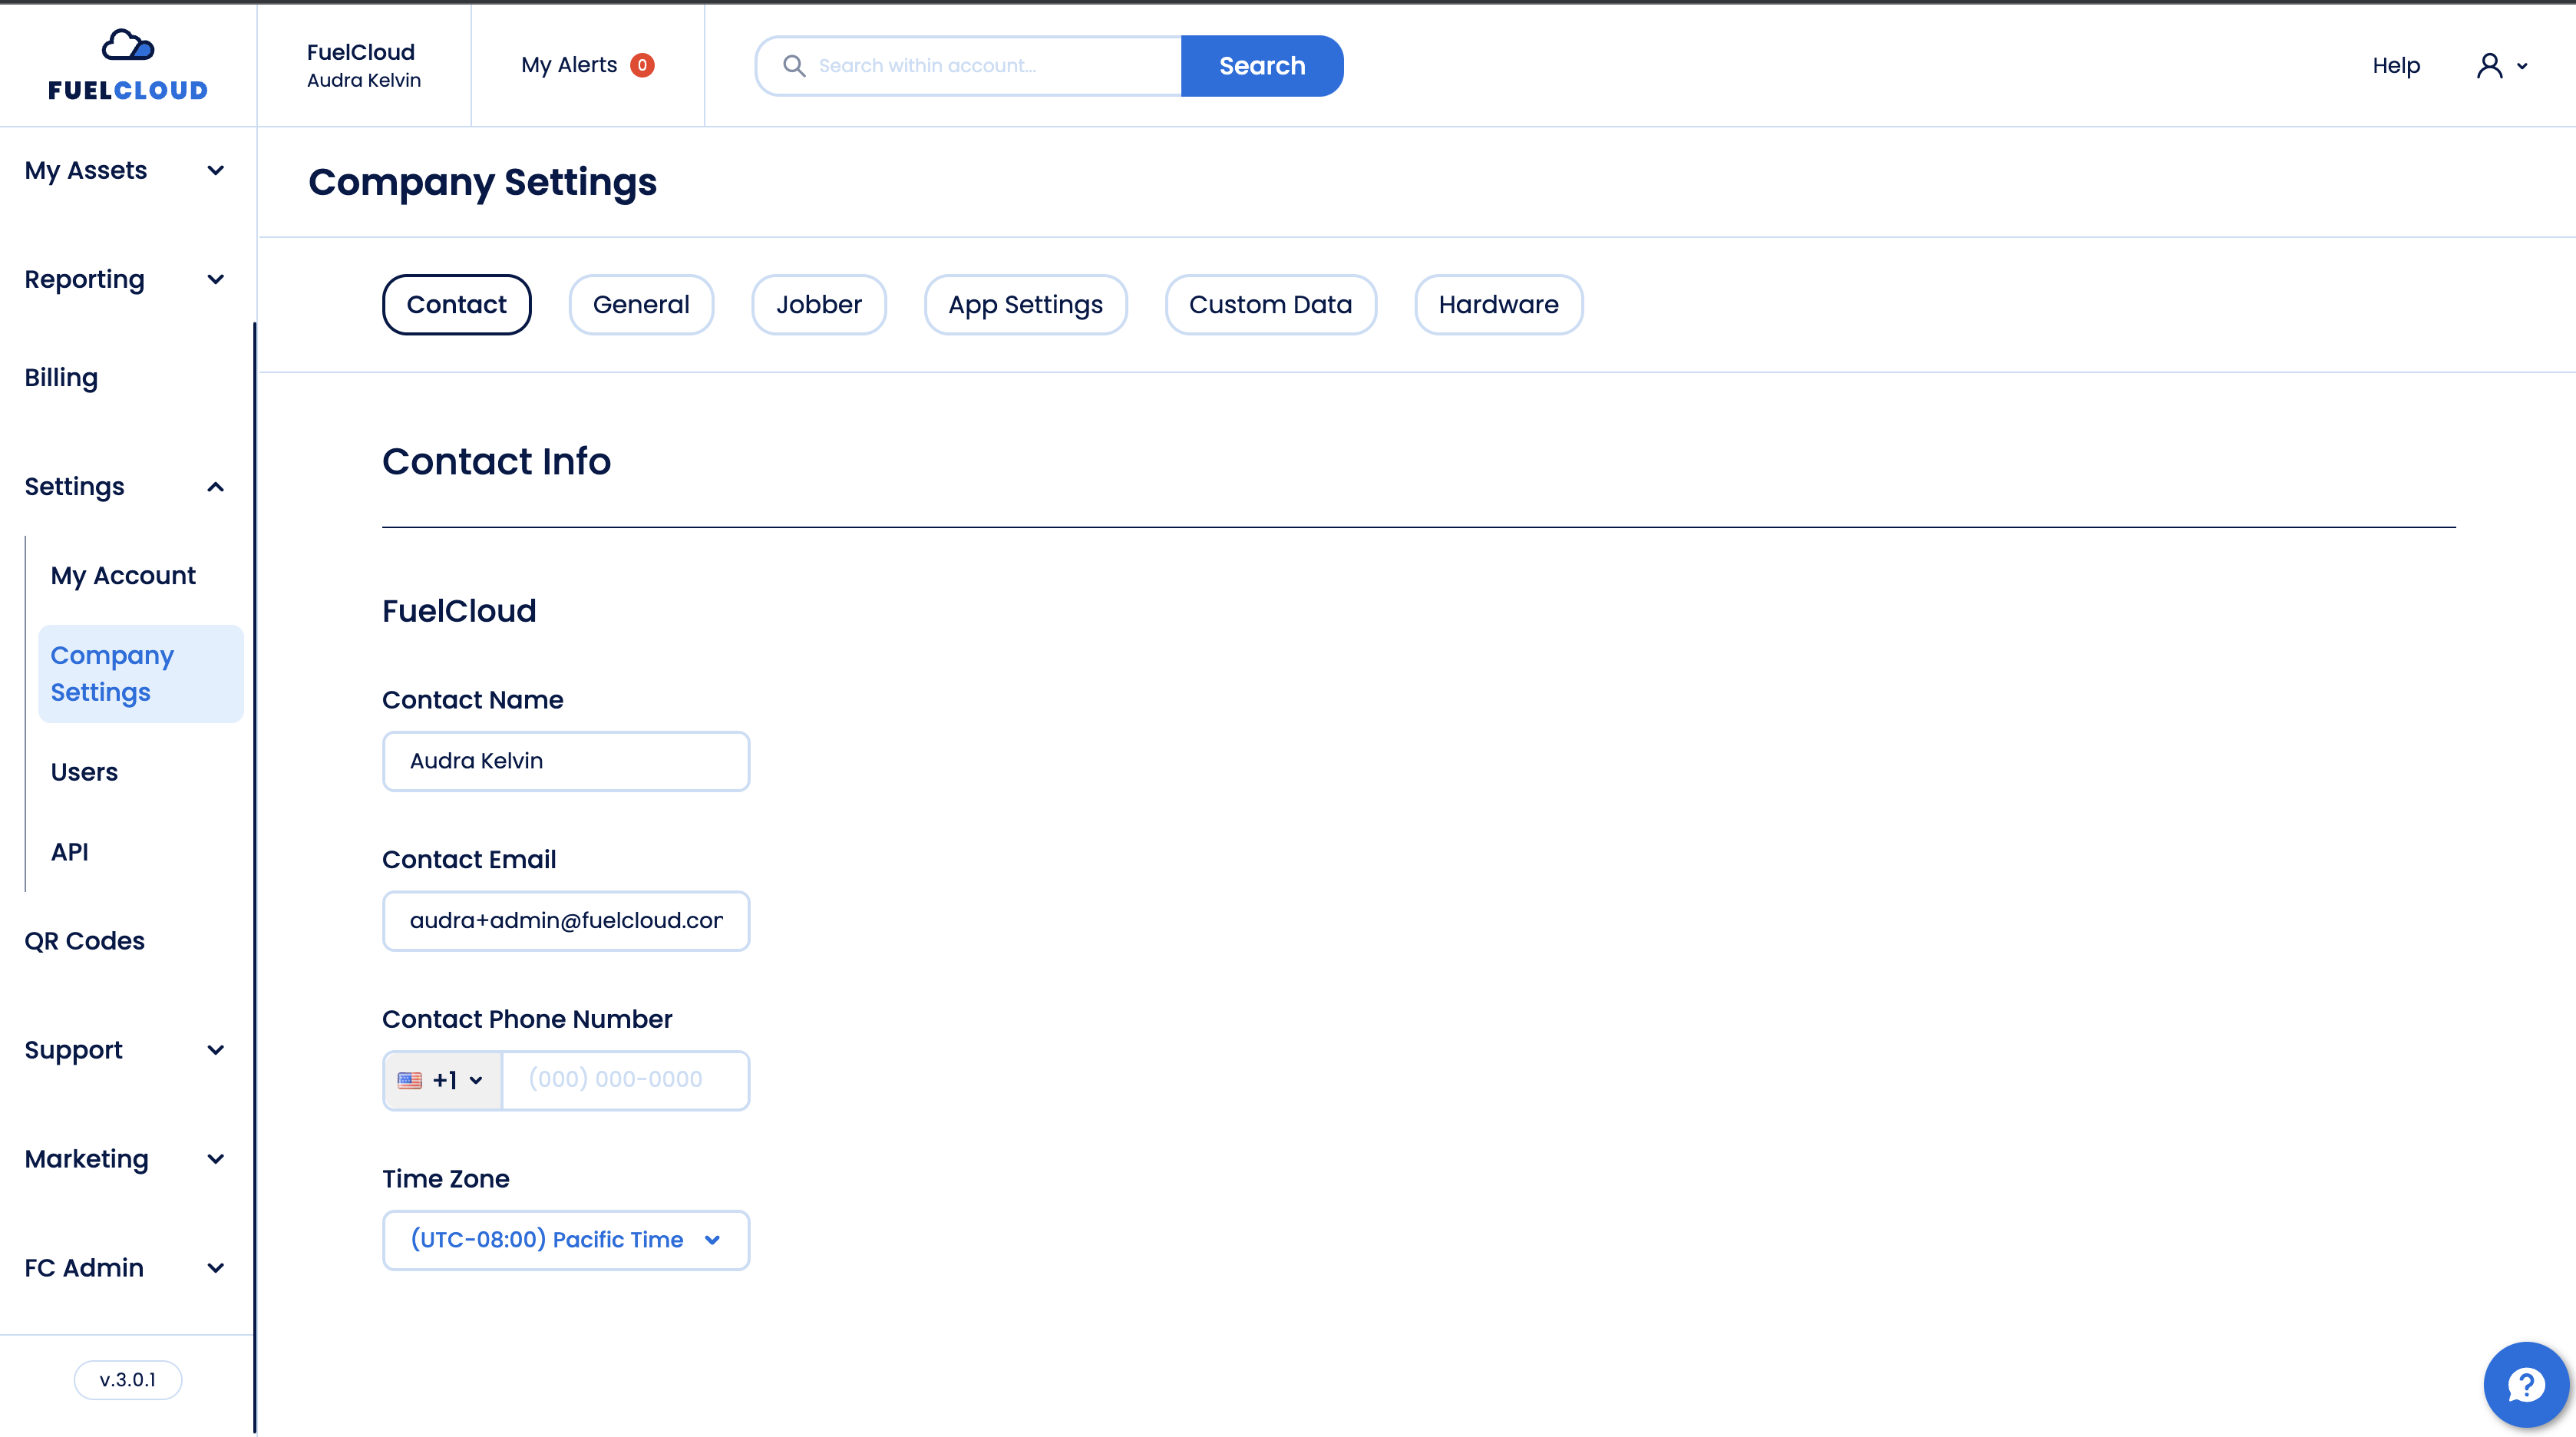
Task: Open the user profile icon menu
Action: coord(2489,66)
